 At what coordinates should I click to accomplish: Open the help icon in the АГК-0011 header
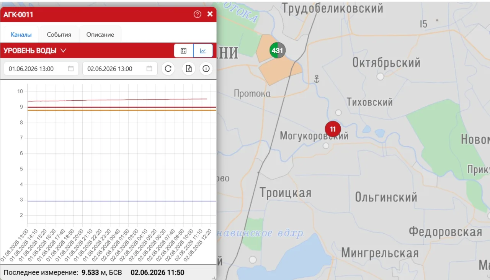197,14
